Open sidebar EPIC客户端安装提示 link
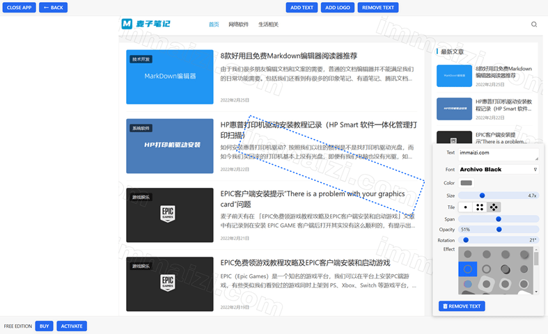This screenshot has height=334, width=548. (502, 138)
